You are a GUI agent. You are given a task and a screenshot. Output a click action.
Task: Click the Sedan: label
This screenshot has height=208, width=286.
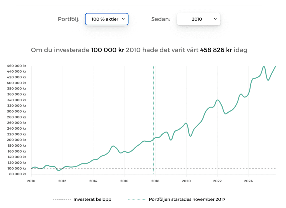(x=161, y=19)
